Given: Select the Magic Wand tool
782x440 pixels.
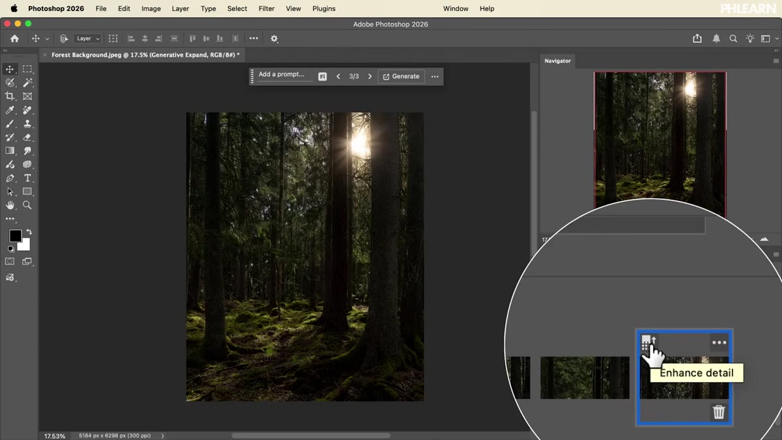Looking at the screenshot, I should 27,83.
